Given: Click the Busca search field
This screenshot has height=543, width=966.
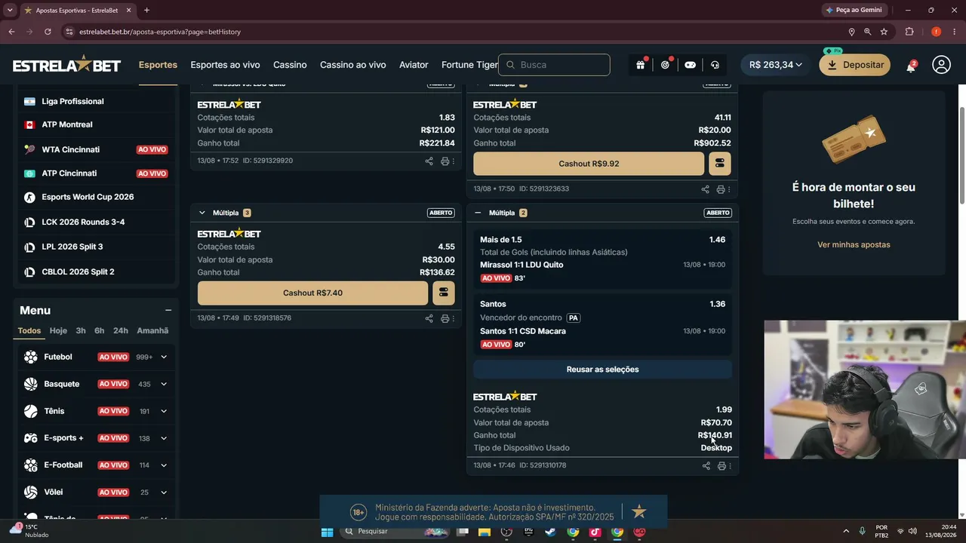Looking at the screenshot, I should coord(554,65).
